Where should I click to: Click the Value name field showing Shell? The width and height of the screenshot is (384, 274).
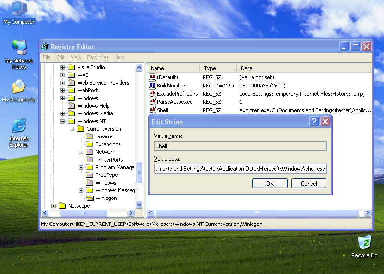[240, 146]
